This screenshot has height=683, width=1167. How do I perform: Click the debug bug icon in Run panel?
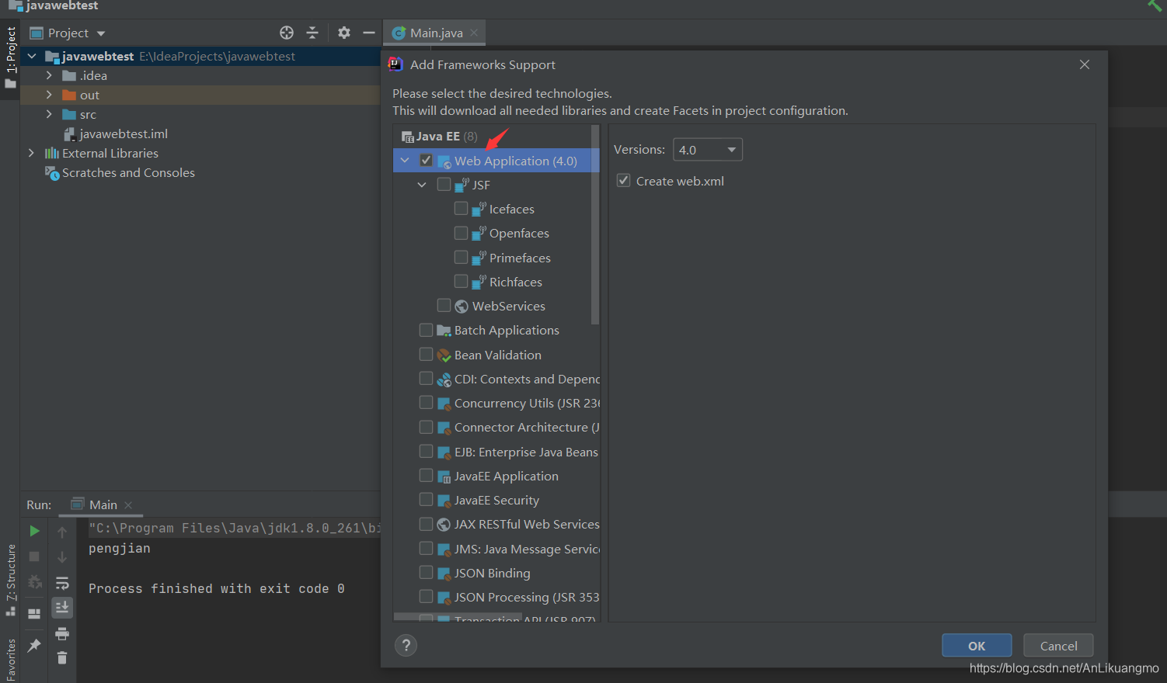[34, 582]
